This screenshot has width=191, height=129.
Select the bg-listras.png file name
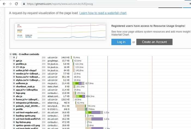[x=23, y=122]
